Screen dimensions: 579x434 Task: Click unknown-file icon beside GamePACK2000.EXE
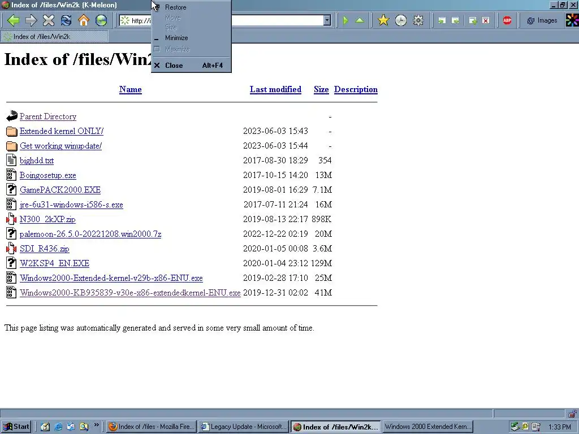point(11,190)
